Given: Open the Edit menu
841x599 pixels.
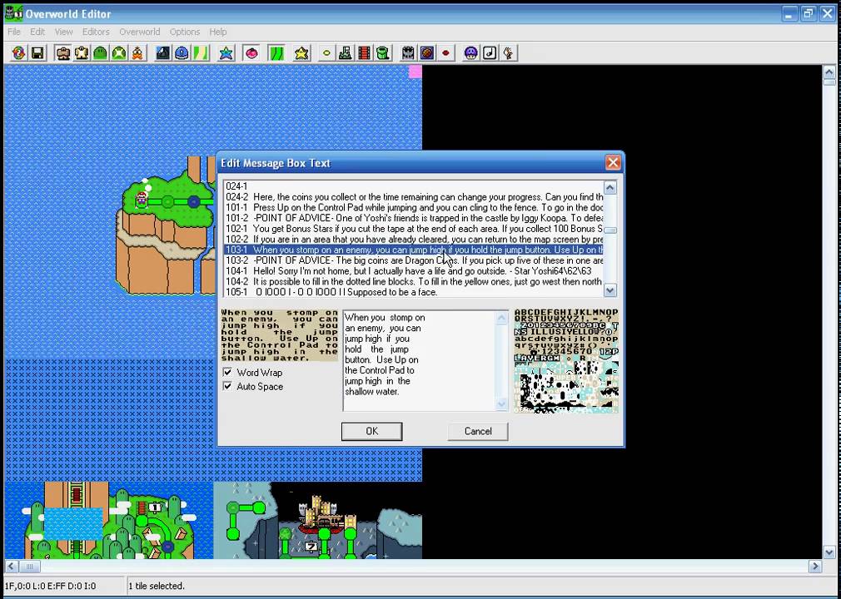Looking at the screenshot, I should (37, 32).
